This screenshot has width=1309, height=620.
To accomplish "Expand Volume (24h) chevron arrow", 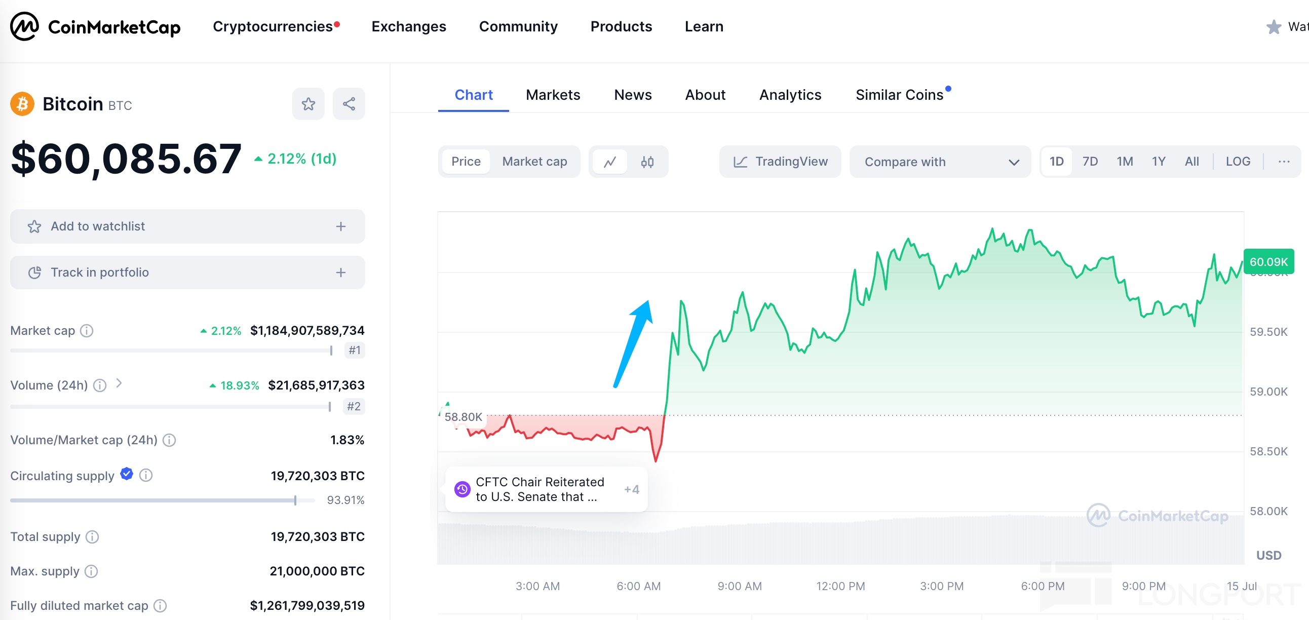I will coord(119,383).
